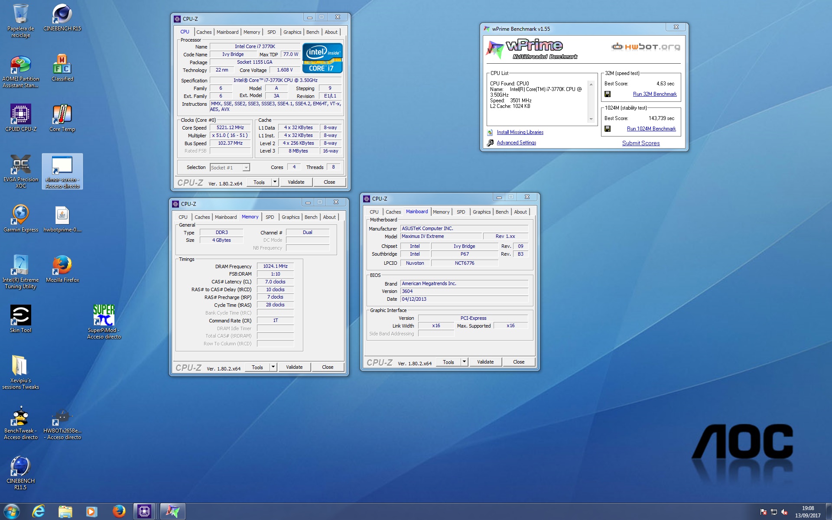The height and width of the screenshot is (520, 832).
Task: Switch to CPU-Z taskbar button
Action: (144, 511)
